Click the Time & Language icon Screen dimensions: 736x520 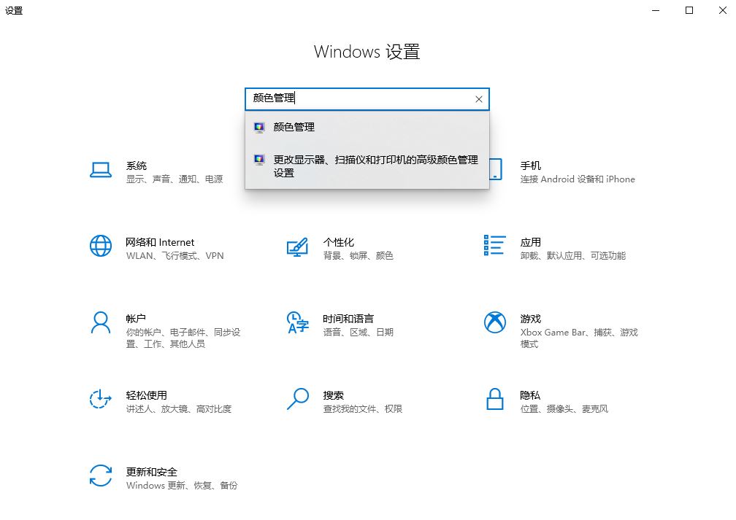pos(298,322)
